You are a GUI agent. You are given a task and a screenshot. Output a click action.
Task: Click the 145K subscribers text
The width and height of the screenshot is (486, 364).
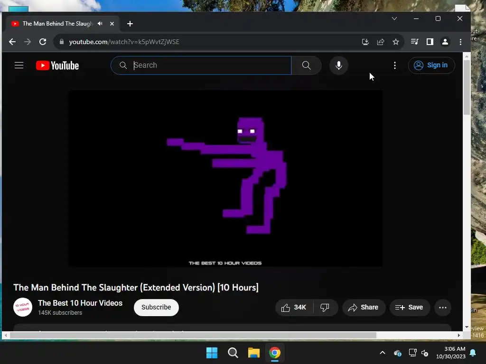click(60, 313)
